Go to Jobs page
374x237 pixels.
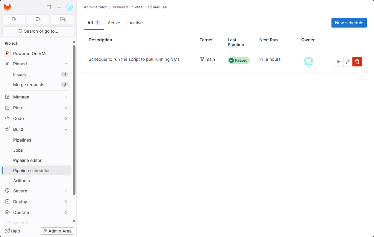tap(36, 150)
